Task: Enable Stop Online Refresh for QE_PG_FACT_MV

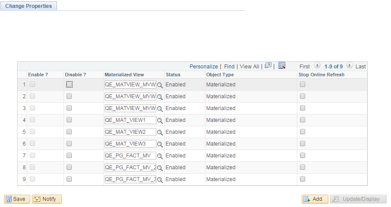Action: (302, 156)
